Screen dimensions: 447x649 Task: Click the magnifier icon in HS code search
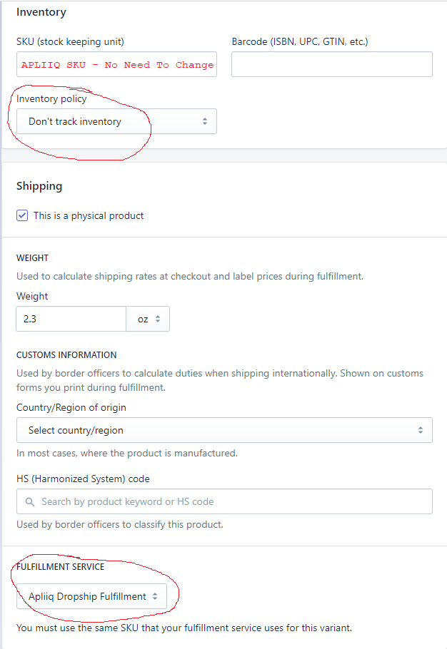[x=30, y=501]
